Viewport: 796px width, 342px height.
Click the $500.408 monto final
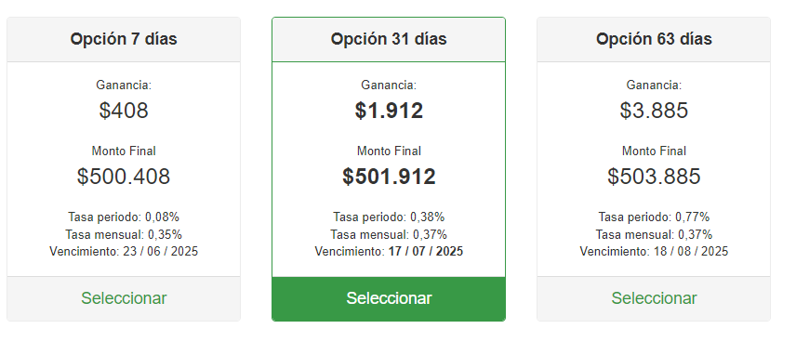124,177
